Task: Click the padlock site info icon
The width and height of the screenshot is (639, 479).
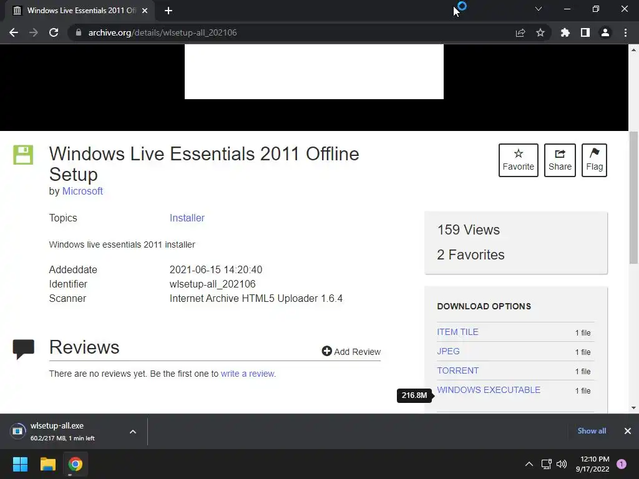Action: click(79, 32)
